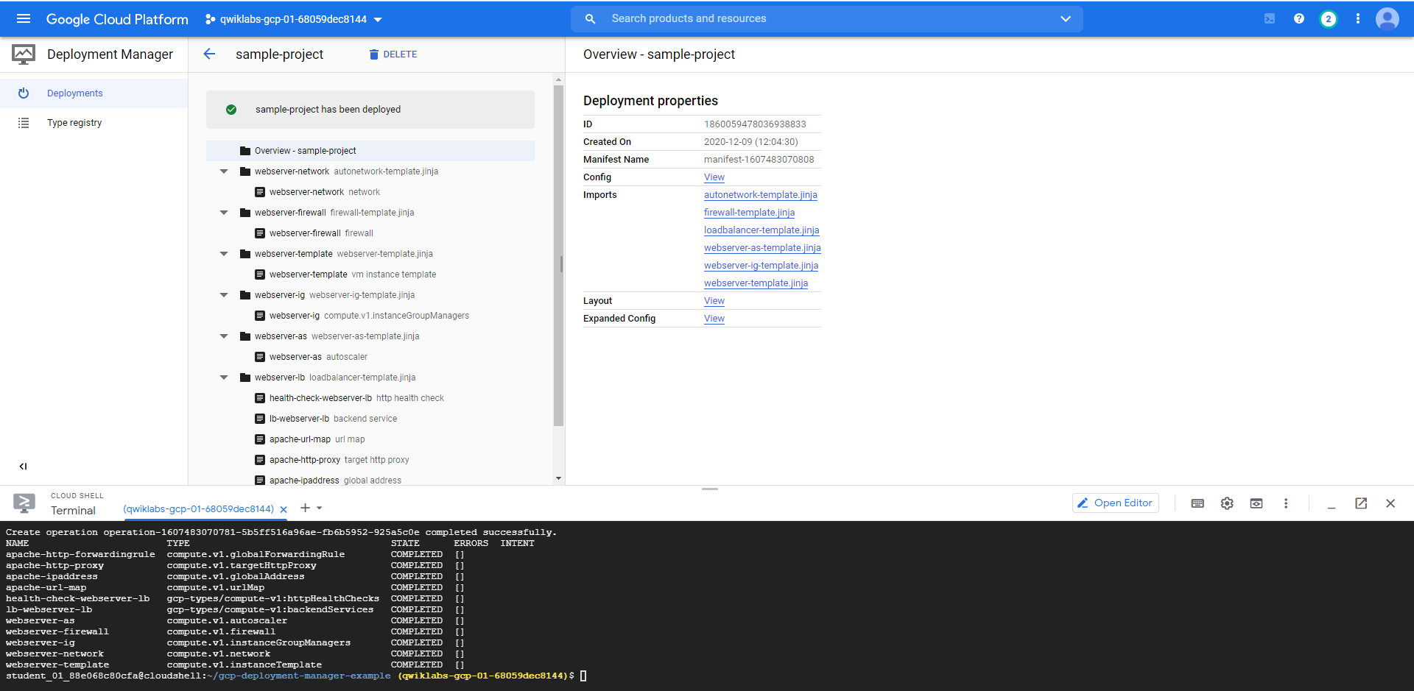Click the Cloud Shell web preview icon
The width and height of the screenshot is (1414, 691).
click(x=1256, y=503)
